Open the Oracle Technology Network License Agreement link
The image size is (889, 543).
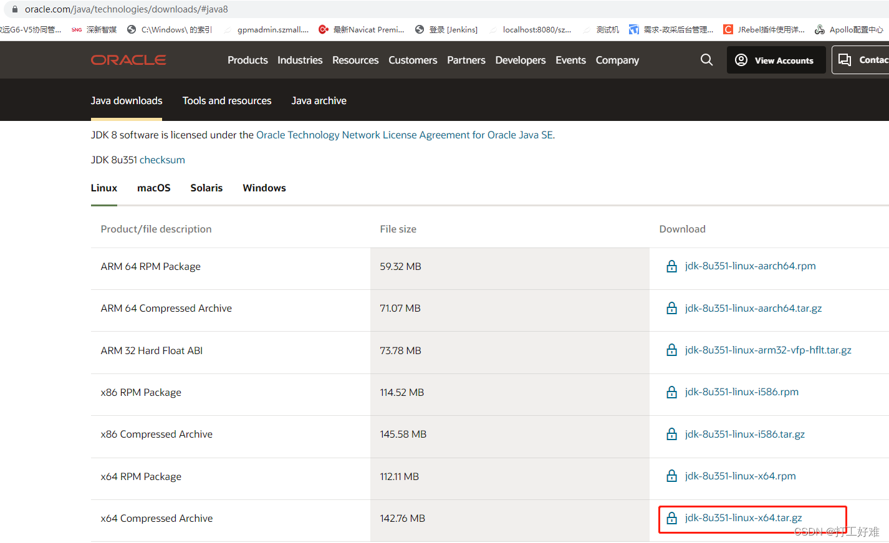tap(405, 135)
